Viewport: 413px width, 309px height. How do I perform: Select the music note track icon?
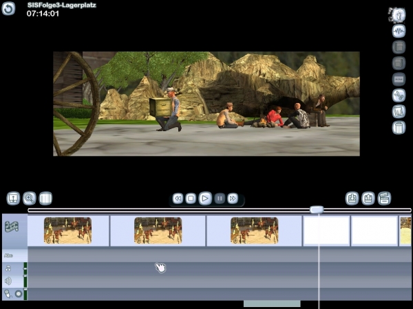click(8, 268)
